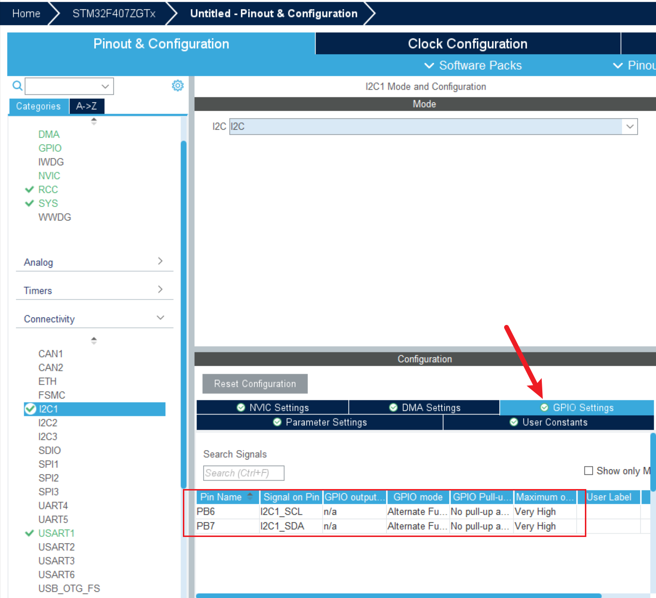Select I2C3 peripheral
This screenshot has width=656, height=598.
point(48,437)
